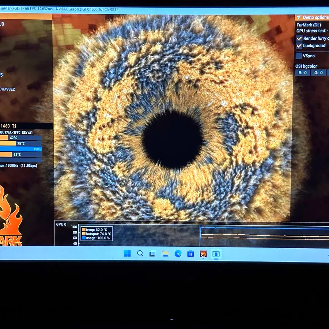
Task: Click the 100% GPU usage bar
Action: 20,149
